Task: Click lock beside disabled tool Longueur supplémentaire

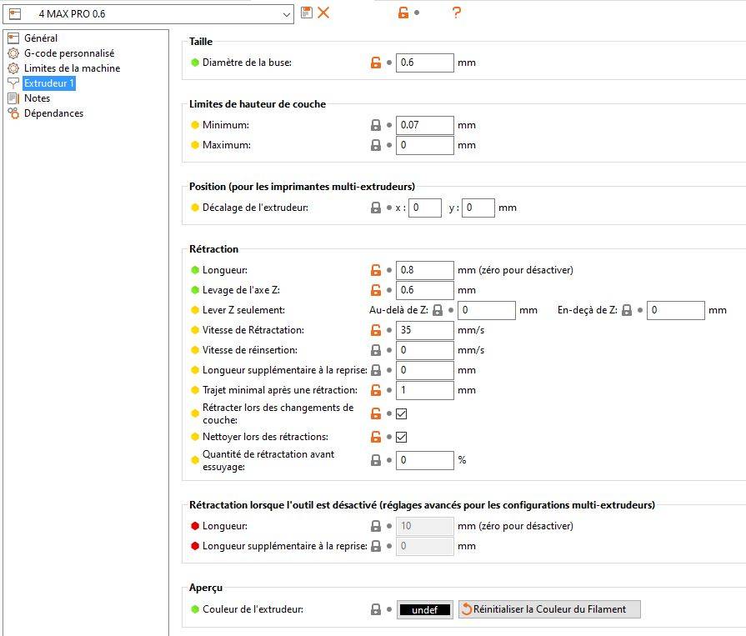Action: (x=376, y=546)
